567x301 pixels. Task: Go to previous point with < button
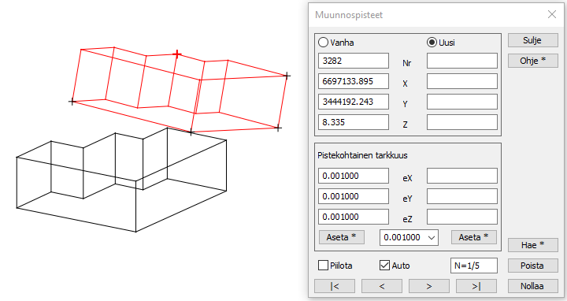pyautogui.click(x=381, y=286)
